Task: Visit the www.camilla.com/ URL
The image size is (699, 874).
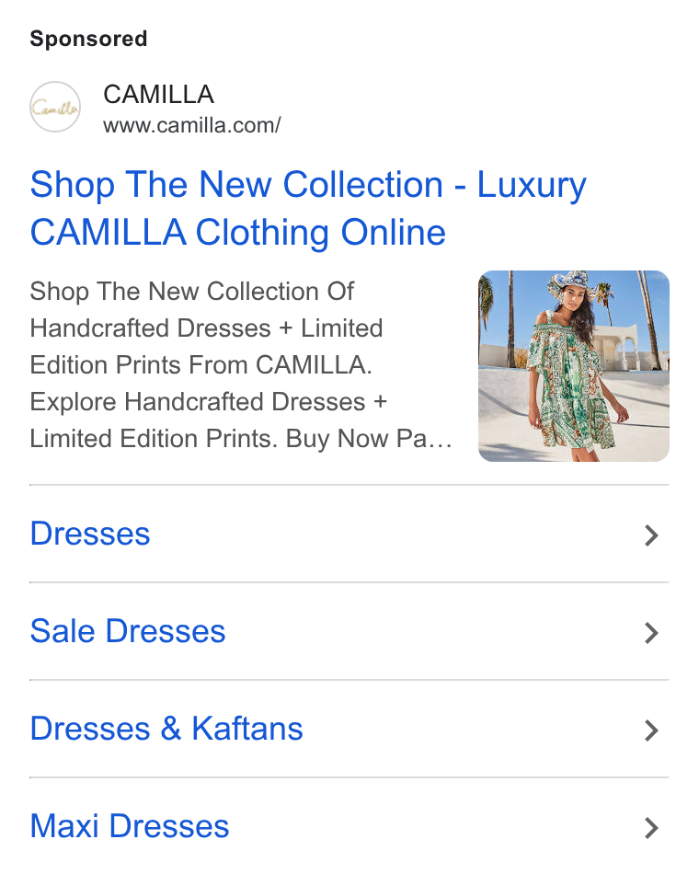Action: pyautogui.click(x=191, y=125)
